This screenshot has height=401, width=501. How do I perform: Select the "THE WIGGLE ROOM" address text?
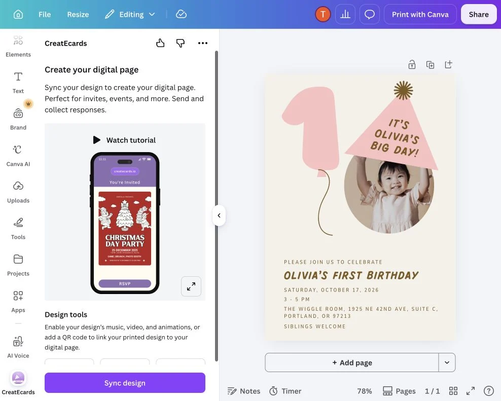(361, 312)
